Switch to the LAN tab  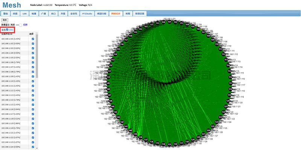coord(24,14)
